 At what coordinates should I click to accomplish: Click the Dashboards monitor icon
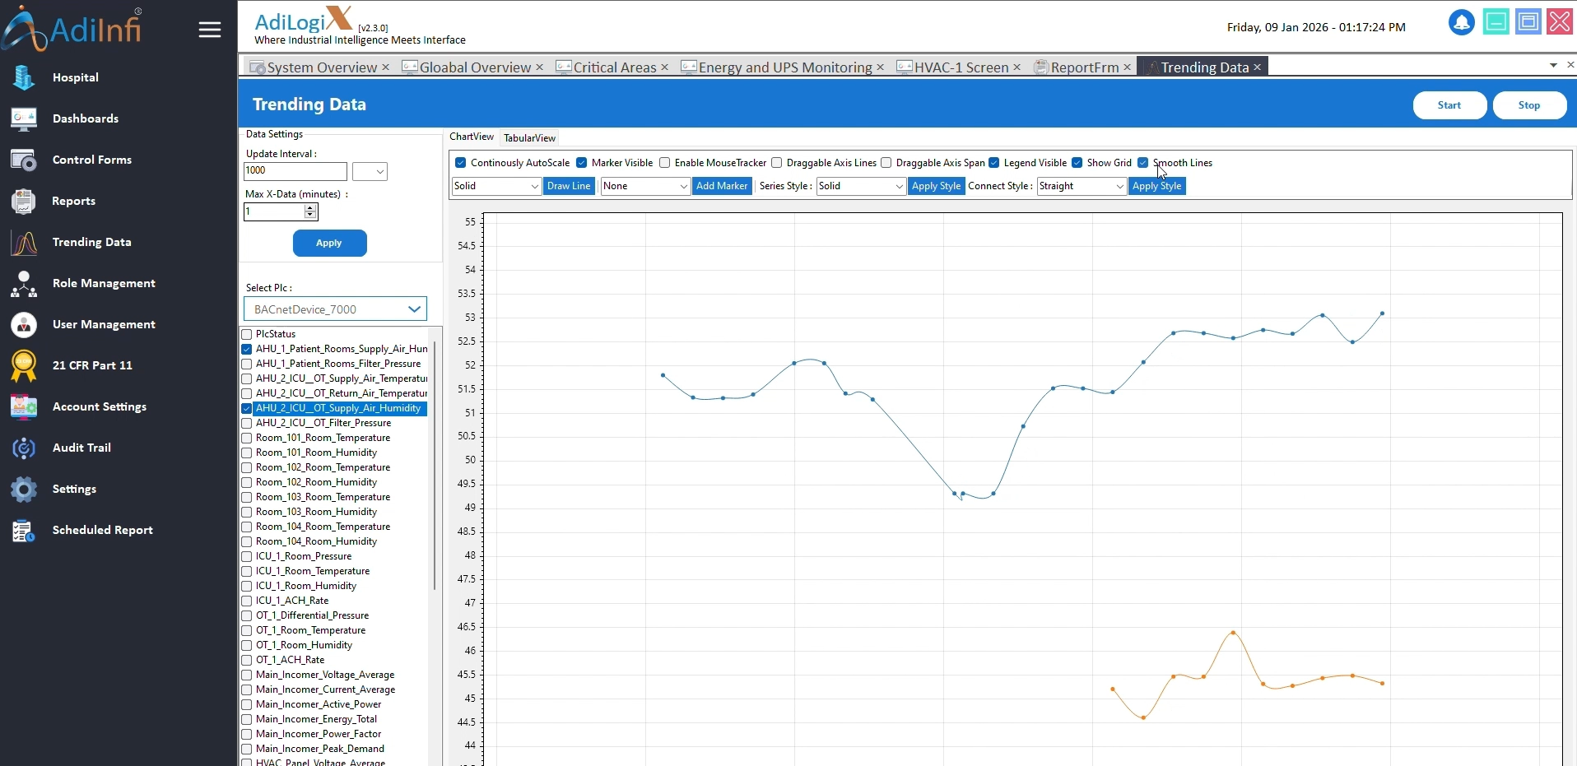(x=24, y=118)
